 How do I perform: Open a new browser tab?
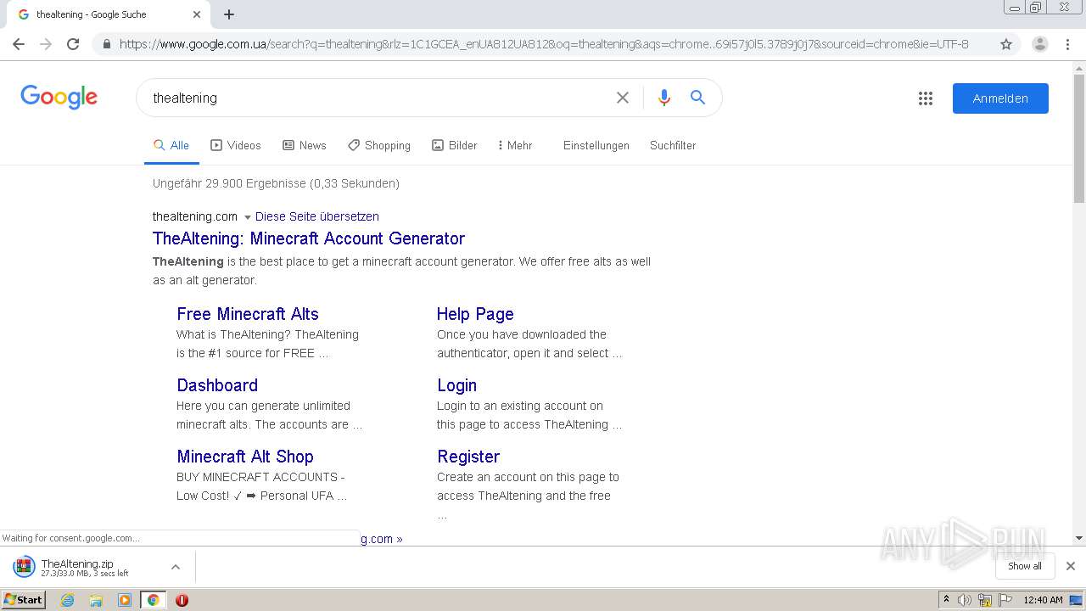pyautogui.click(x=229, y=14)
